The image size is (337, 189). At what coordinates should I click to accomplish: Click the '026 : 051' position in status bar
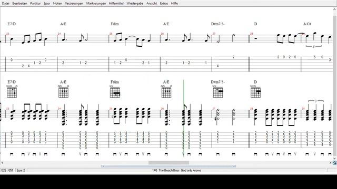coord(7,170)
